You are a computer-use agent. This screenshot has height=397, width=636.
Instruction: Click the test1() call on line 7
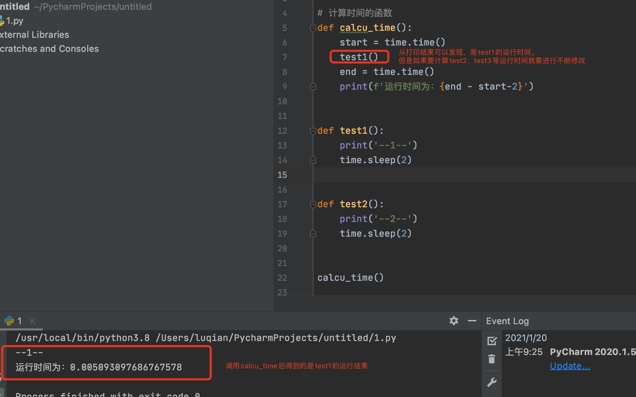359,57
